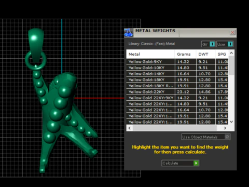This screenshot has height=187, width=249.
Task: Click the green arrow on Calculate
Action: click(x=196, y=163)
